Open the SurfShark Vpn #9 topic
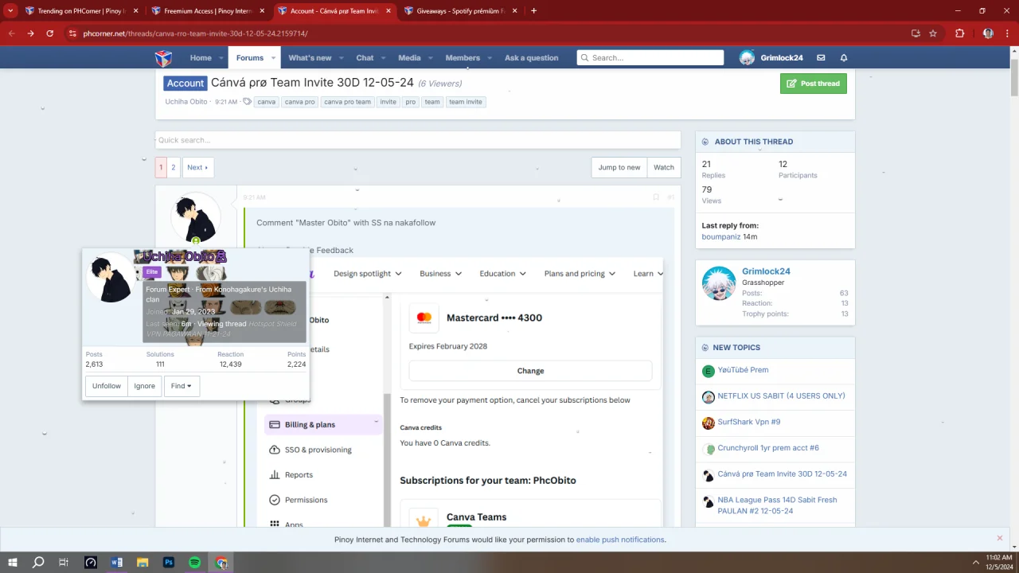Image resolution: width=1019 pixels, height=573 pixels. pyautogui.click(x=749, y=422)
